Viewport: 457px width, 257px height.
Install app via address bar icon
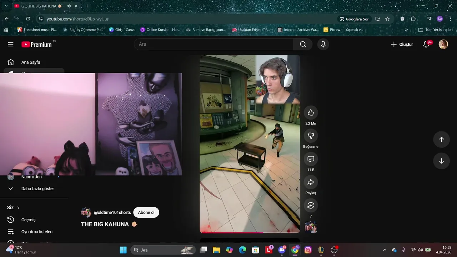378,19
